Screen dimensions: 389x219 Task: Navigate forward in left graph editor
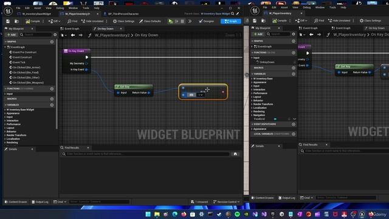pyautogui.click(x=81, y=35)
